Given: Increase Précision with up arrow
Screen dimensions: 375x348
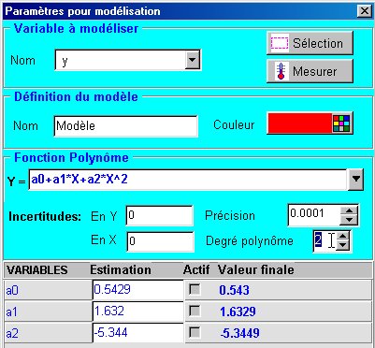Looking at the screenshot, I should click(x=349, y=210).
